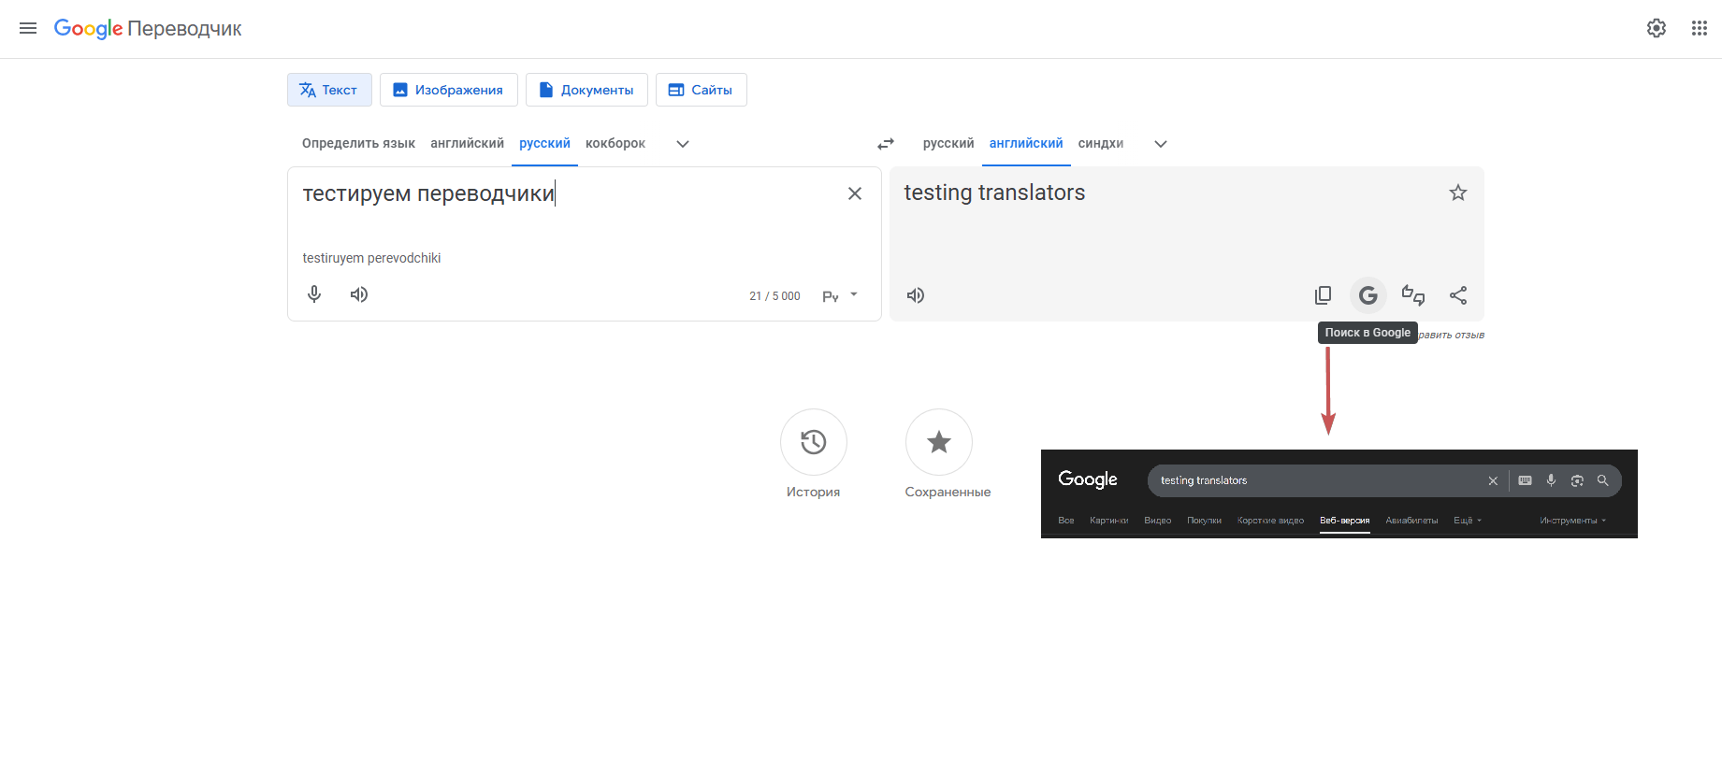Start voice input with microphone
This screenshot has width=1722, height=772.
(314, 294)
